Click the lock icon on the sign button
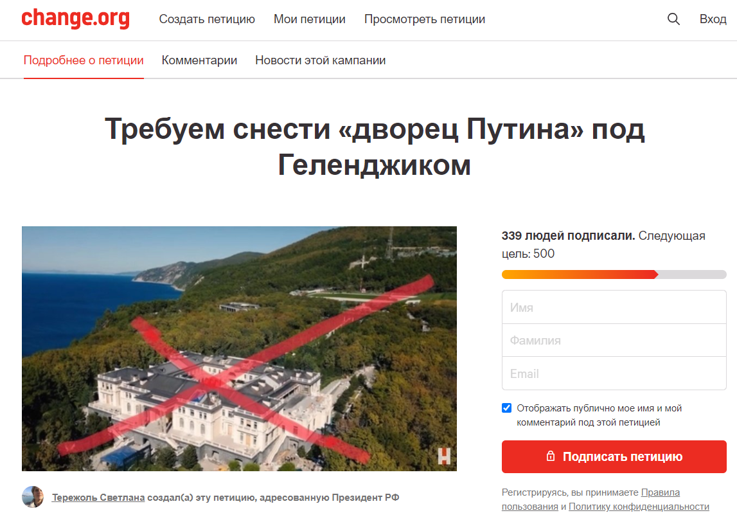The image size is (737, 513). tap(551, 456)
